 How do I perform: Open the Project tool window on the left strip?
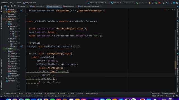tap(1, 9)
